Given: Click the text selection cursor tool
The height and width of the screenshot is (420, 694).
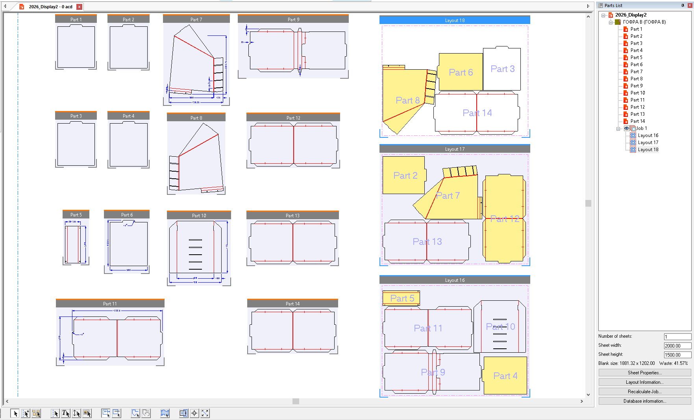Looking at the screenshot, I should click(66, 413).
